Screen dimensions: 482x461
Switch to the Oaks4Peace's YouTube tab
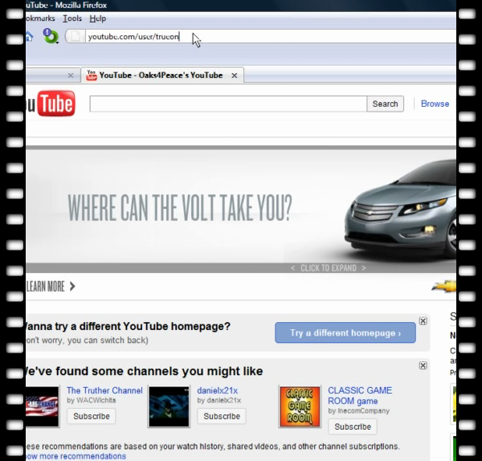(161, 75)
